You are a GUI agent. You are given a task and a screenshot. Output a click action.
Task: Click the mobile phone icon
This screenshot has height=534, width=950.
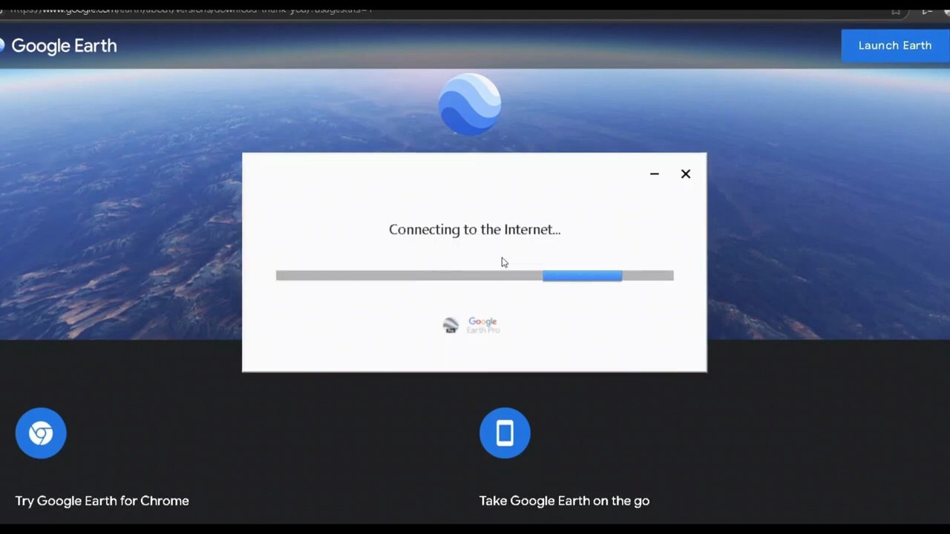(x=505, y=433)
